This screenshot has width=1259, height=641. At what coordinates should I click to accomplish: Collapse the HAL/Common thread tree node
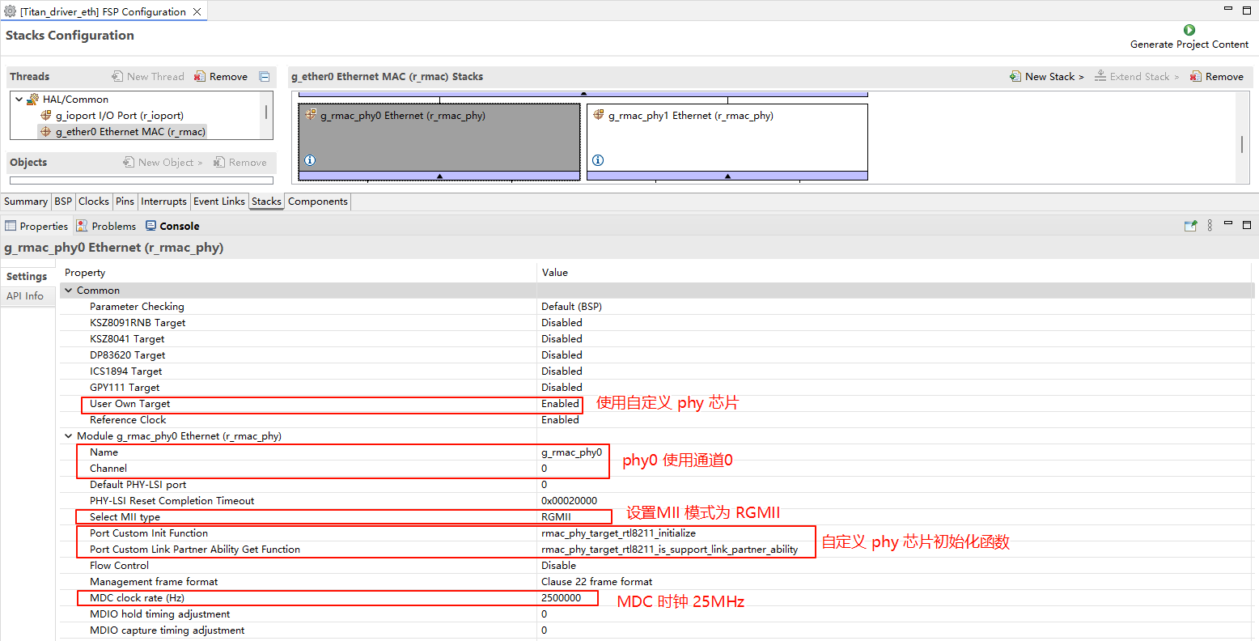pos(19,100)
